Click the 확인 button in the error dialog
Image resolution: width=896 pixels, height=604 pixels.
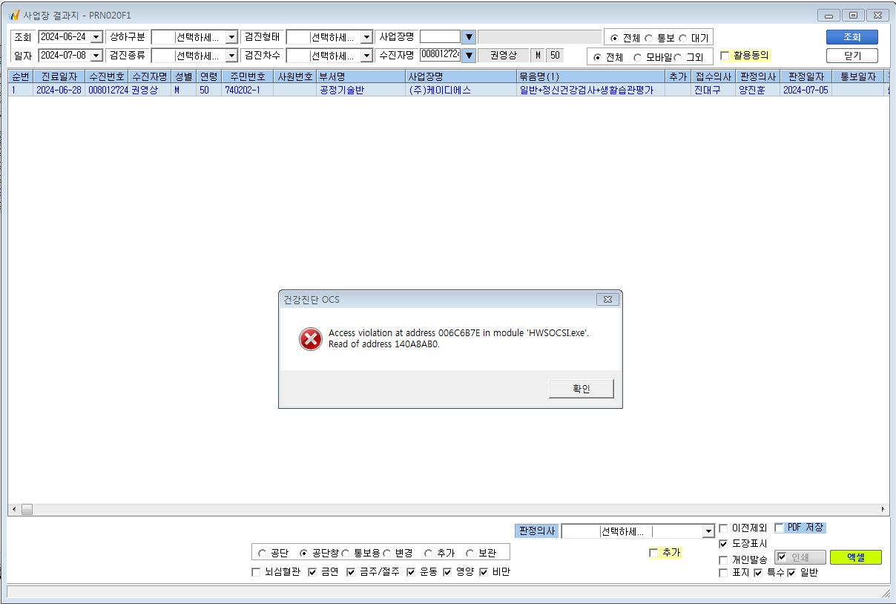pyautogui.click(x=582, y=389)
